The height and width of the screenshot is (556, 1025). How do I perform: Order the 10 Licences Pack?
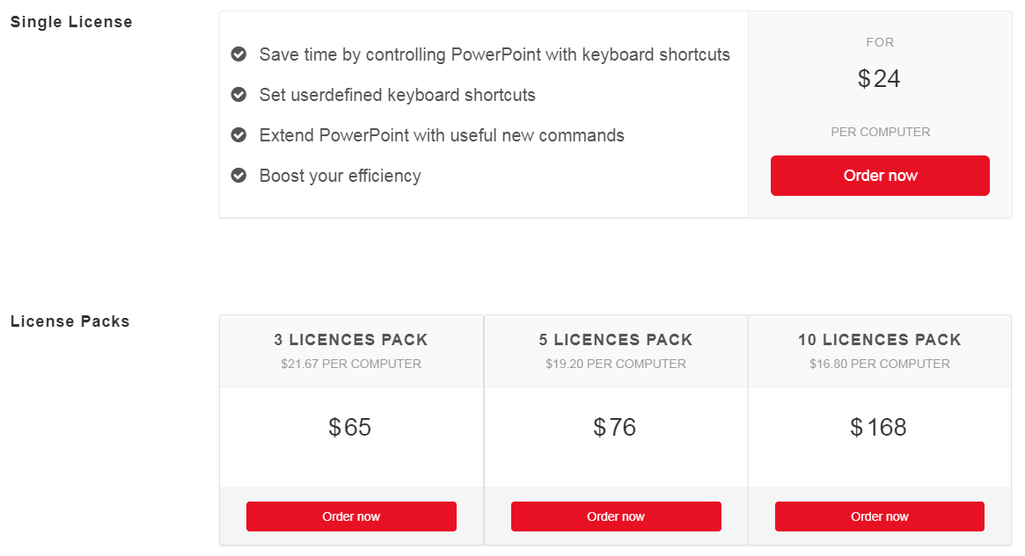tap(880, 516)
